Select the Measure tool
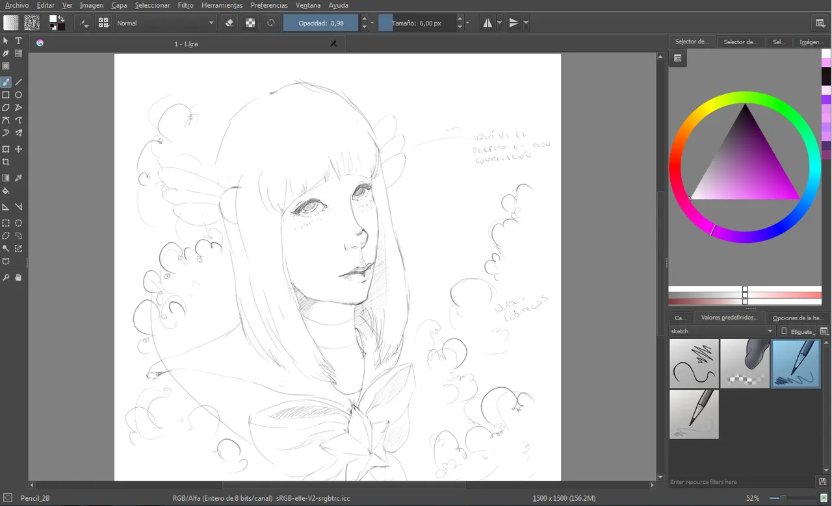The width and height of the screenshot is (832, 506). 19,207
